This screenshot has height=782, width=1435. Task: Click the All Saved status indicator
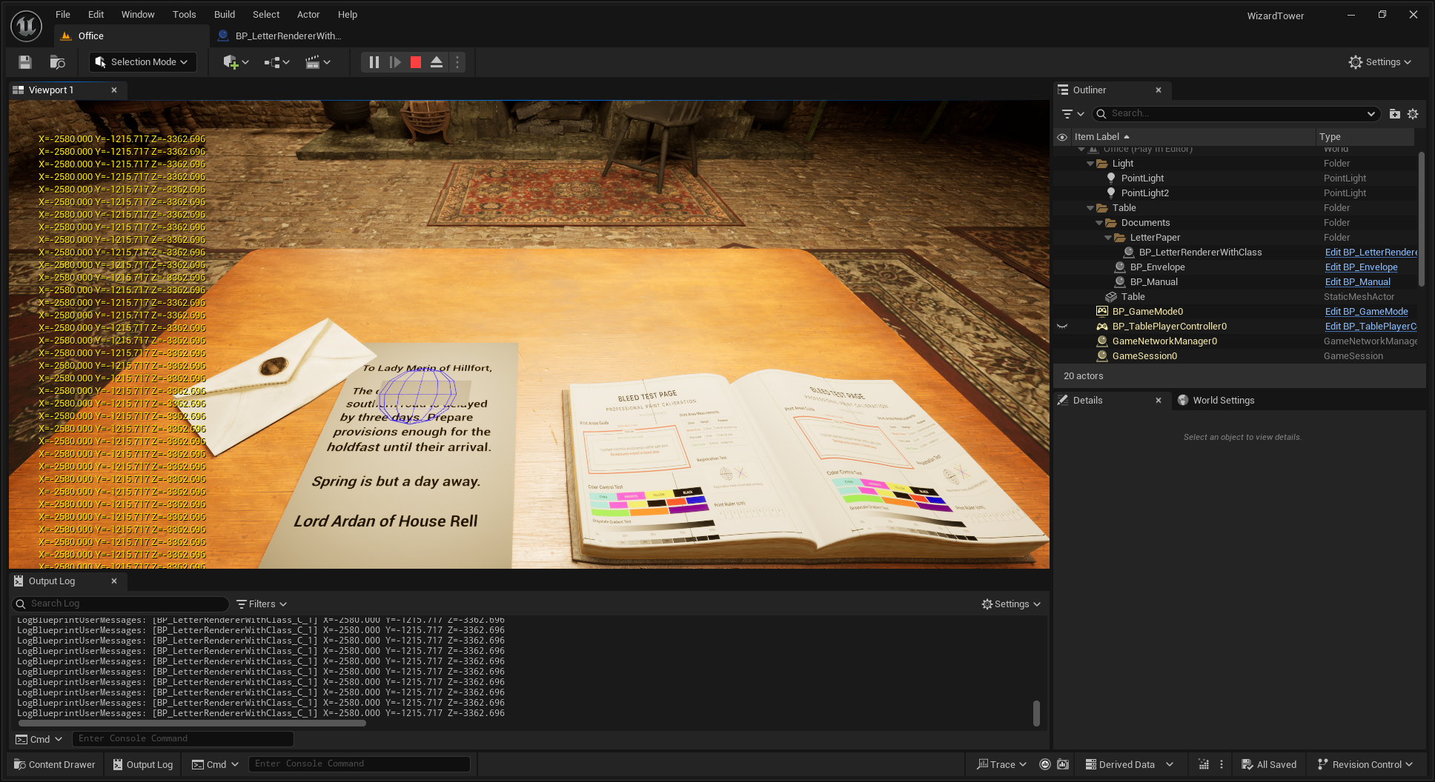tap(1269, 764)
